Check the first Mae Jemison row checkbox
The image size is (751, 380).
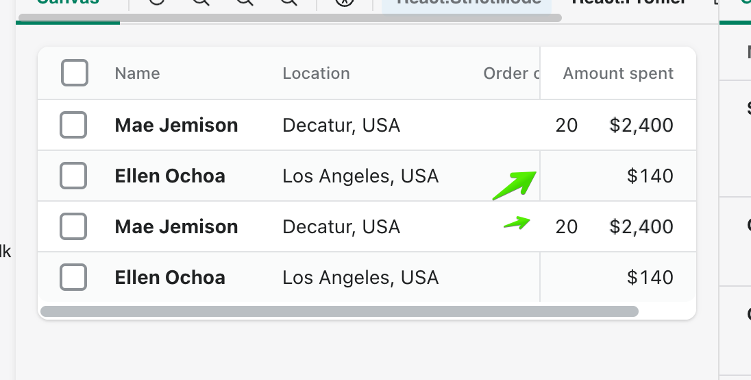click(73, 126)
